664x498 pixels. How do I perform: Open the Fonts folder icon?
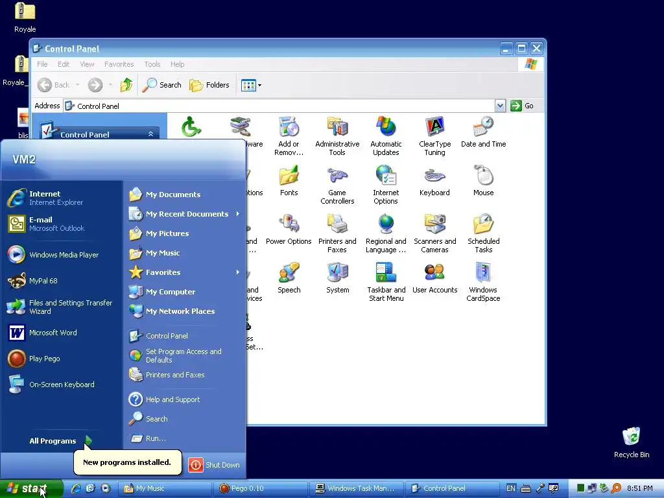[289, 181]
